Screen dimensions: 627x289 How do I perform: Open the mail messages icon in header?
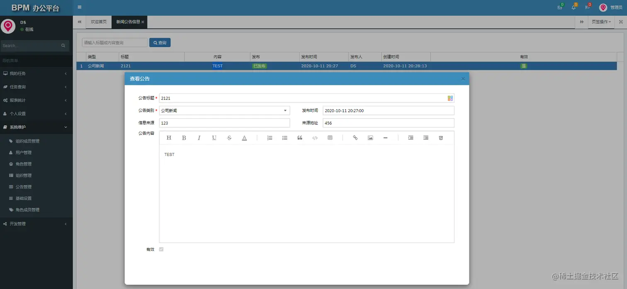(x=560, y=7)
